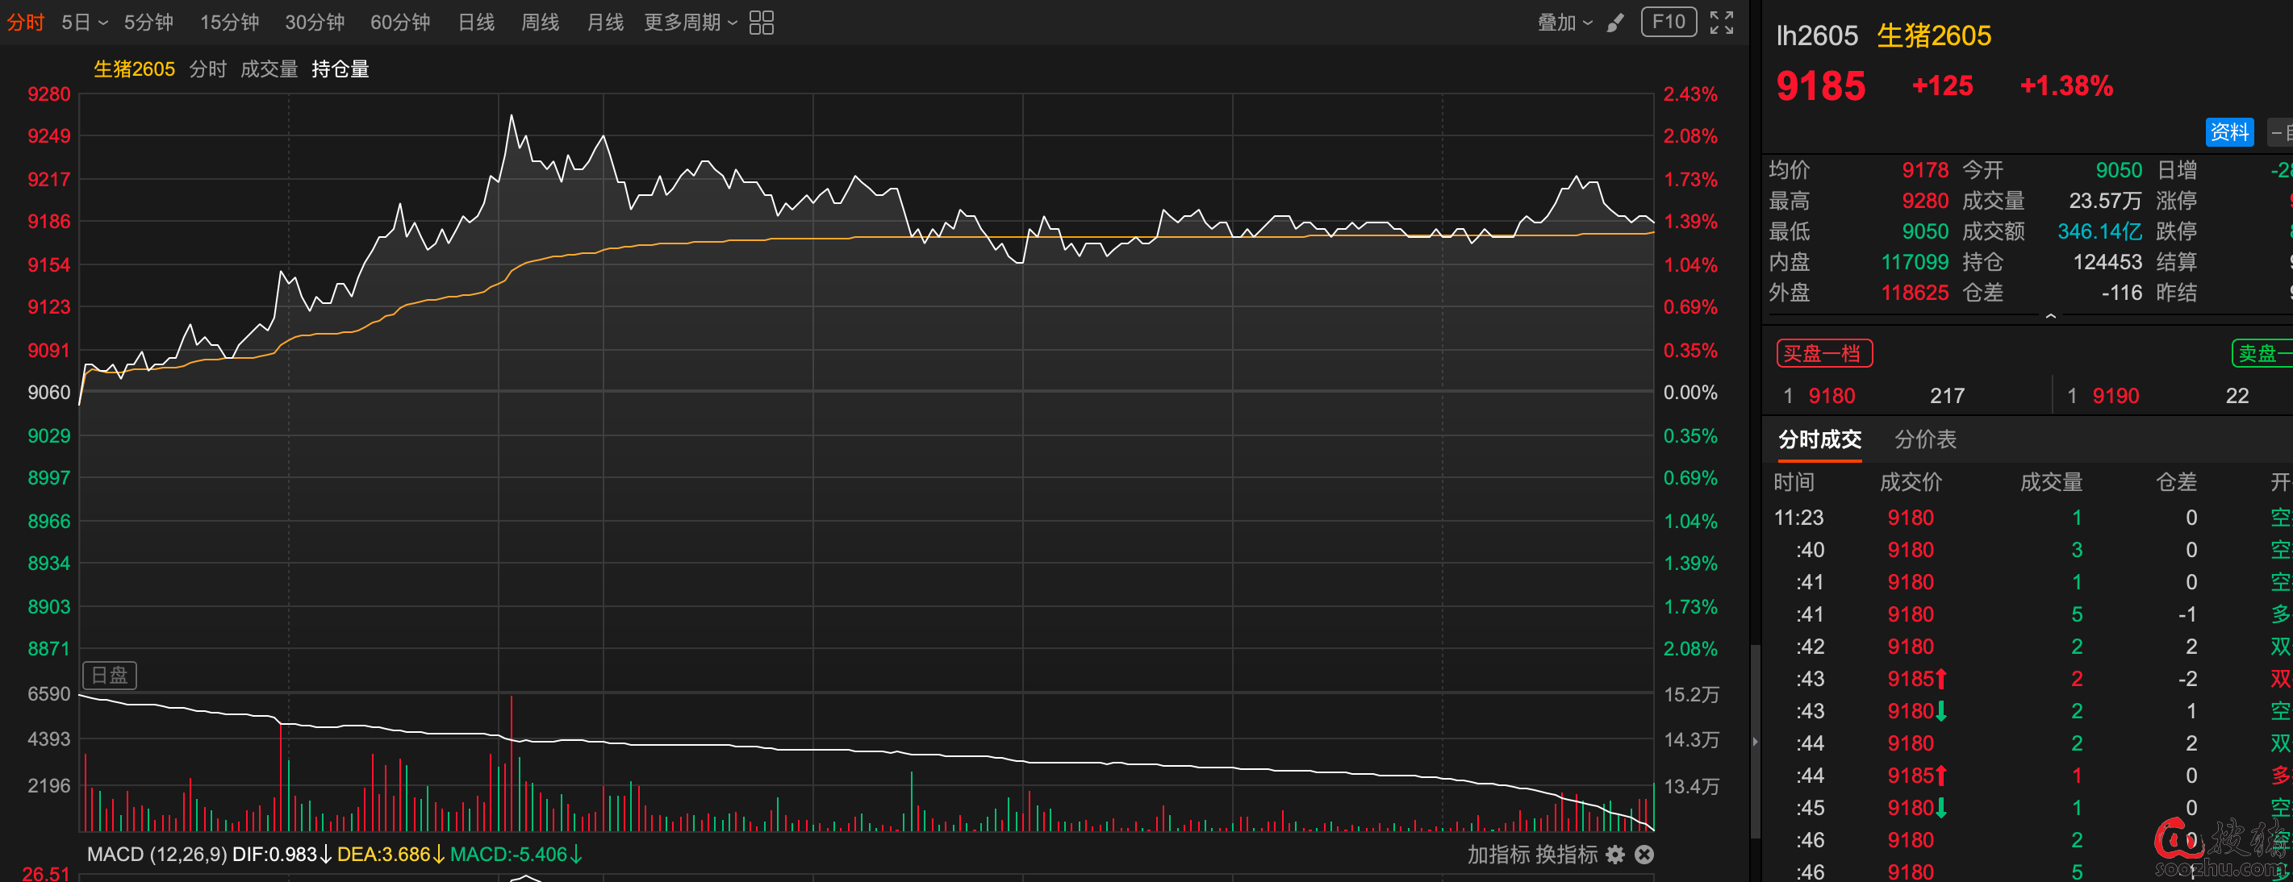The width and height of the screenshot is (2293, 882).
Task: Expand the 更多周期 dropdown
Action: coord(690,23)
